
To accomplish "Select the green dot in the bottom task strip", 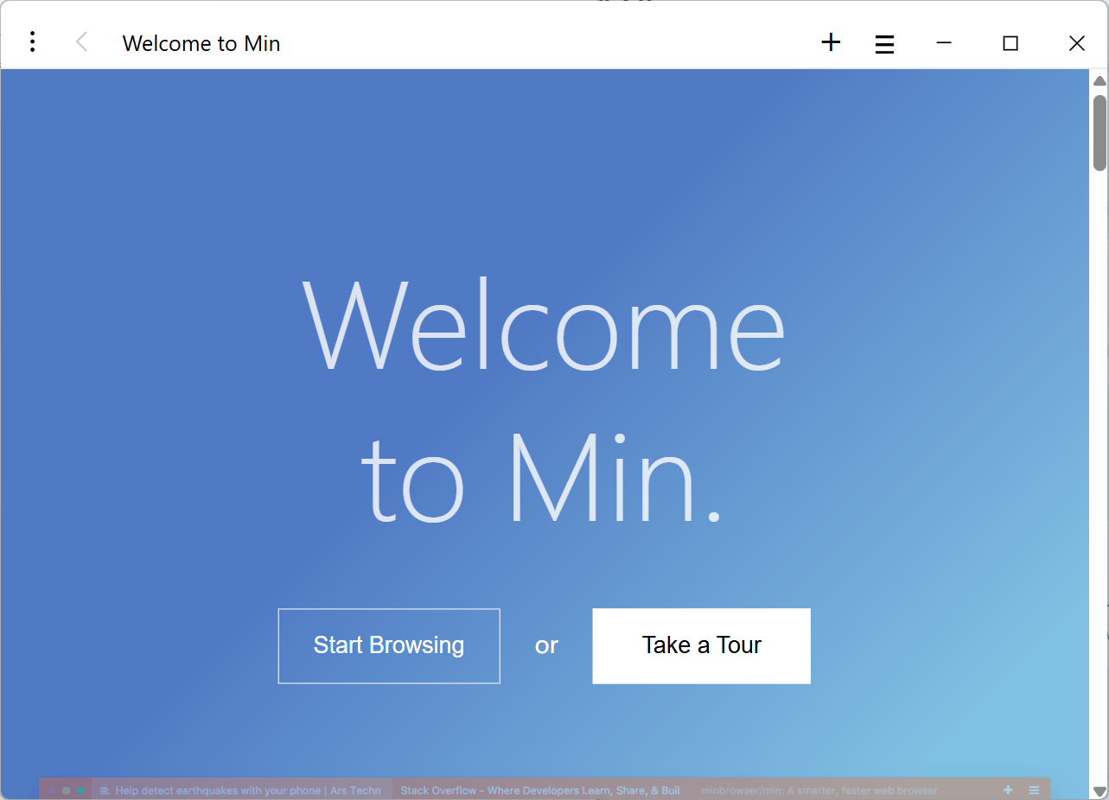I will (80, 790).
